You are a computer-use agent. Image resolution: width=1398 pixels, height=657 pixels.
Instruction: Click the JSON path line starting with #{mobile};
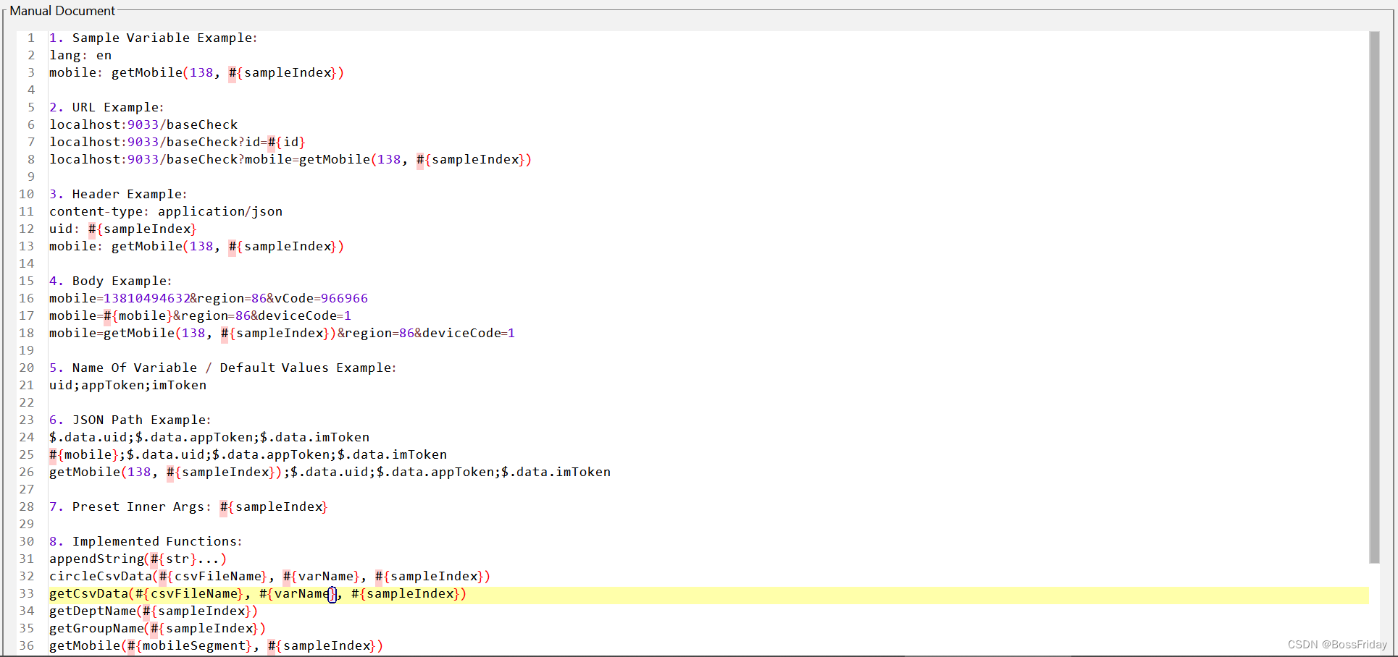coord(248,454)
